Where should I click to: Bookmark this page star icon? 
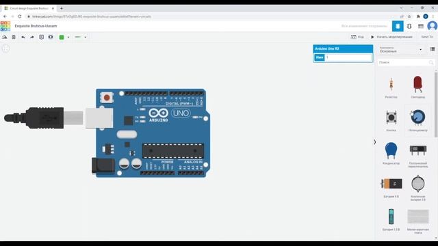tap(409, 16)
